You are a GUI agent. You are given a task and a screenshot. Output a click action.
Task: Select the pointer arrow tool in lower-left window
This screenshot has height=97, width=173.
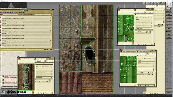[36, 63]
